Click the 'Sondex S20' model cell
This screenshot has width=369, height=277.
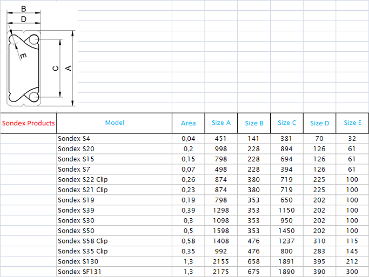[115, 149]
